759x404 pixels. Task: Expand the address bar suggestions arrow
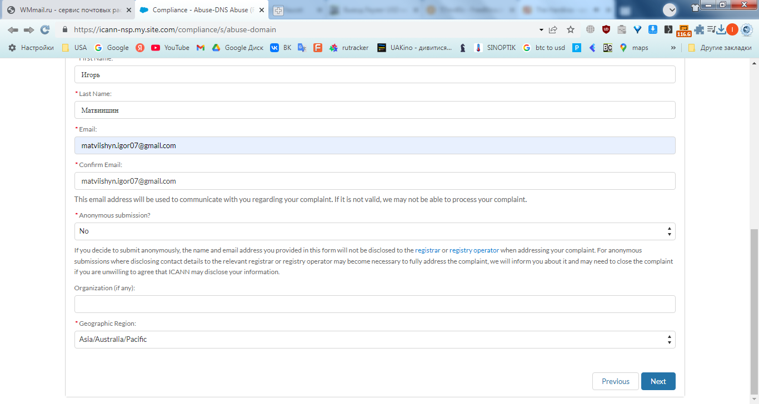[x=541, y=29]
